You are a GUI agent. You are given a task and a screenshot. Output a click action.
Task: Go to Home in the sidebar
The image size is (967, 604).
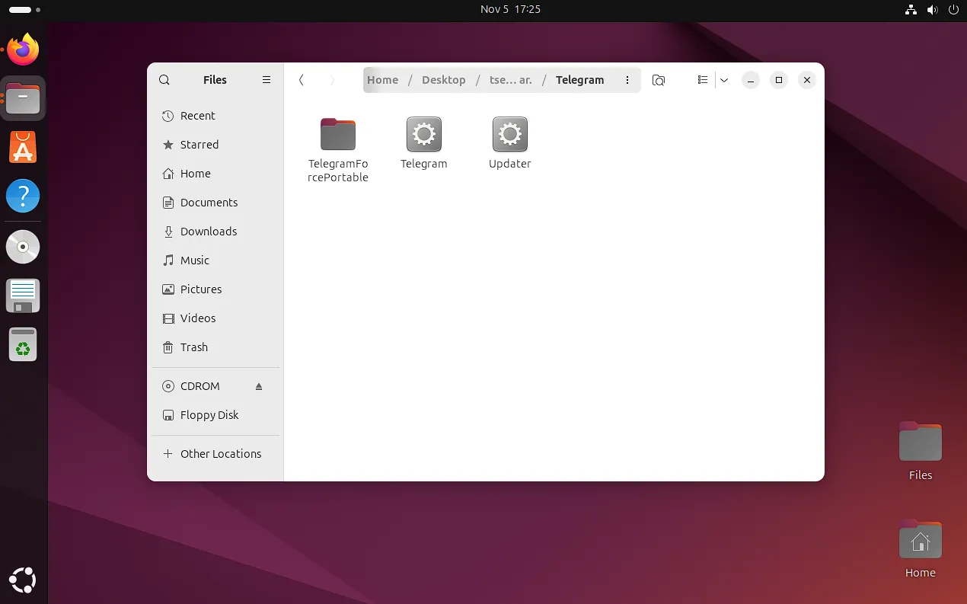point(215,174)
